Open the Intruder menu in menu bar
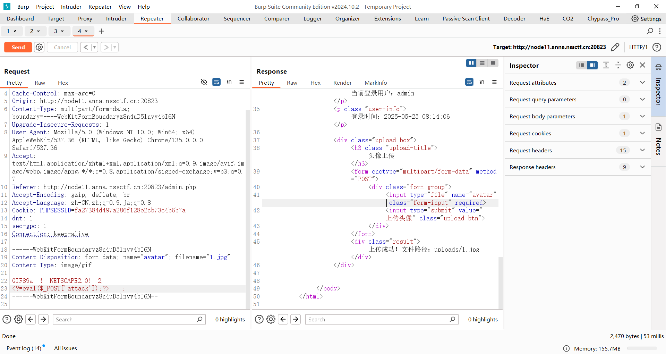Viewport: 666px width, 354px height. (x=71, y=7)
